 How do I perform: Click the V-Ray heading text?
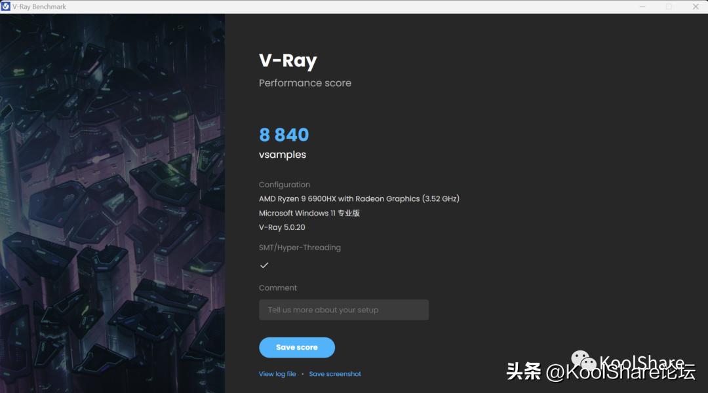(288, 61)
